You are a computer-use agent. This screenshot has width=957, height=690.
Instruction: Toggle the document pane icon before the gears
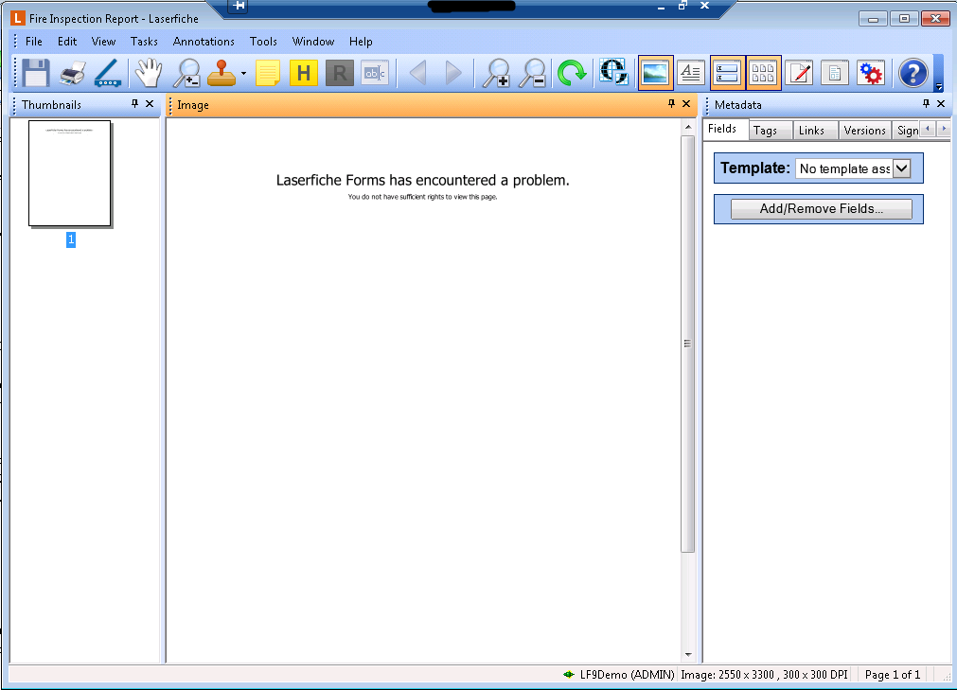point(835,73)
